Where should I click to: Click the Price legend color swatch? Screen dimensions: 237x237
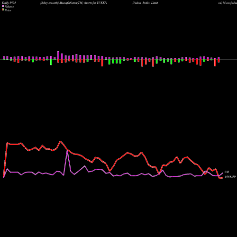[x=3, y=10]
